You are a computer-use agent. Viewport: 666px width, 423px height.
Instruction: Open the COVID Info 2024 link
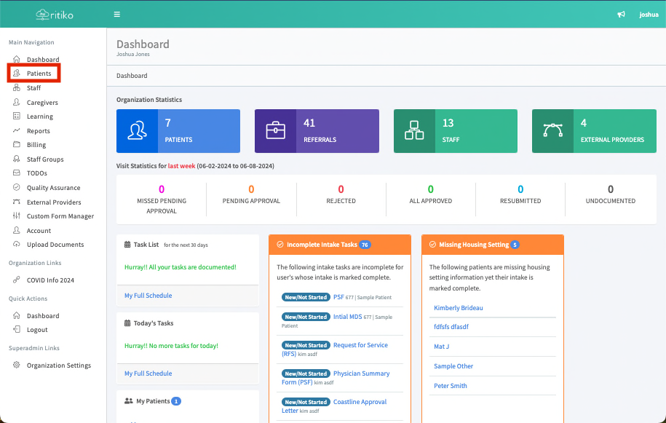50,280
